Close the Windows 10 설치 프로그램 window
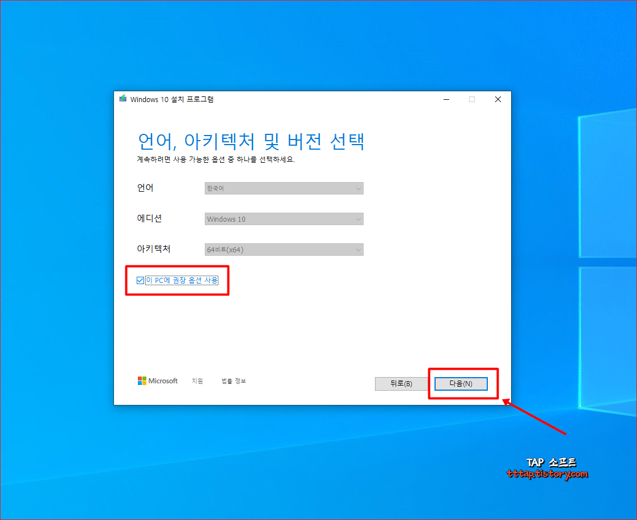637x520 pixels. tap(497, 99)
